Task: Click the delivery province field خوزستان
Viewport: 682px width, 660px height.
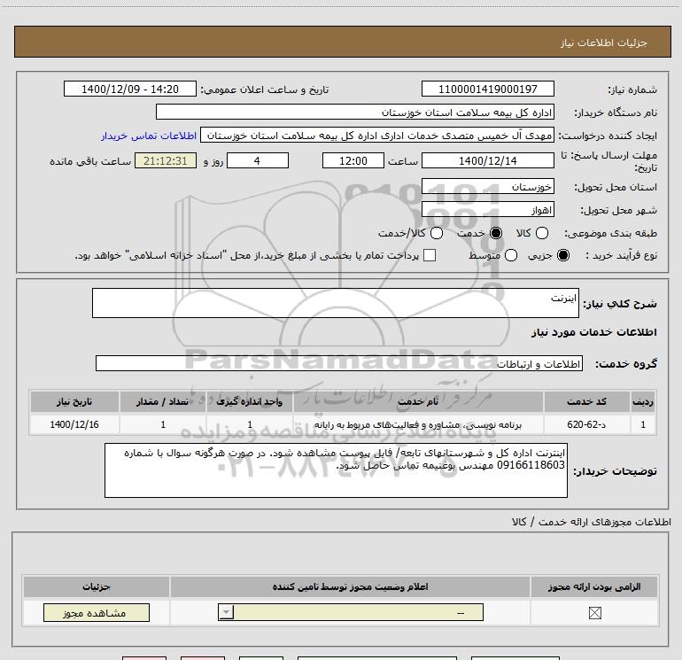Action: pyautogui.click(x=487, y=187)
